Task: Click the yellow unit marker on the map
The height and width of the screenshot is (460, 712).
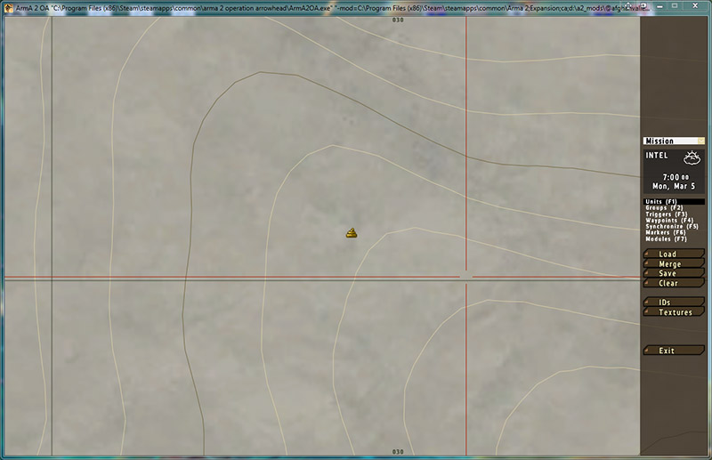Action: [352, 233]
